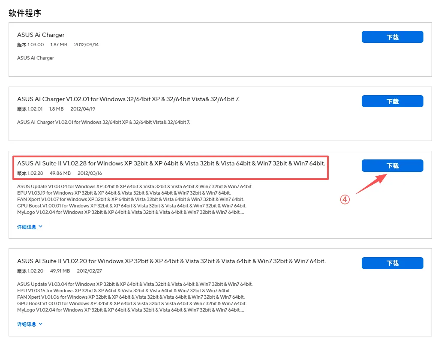This screenshot has width=441, height=342.
Task: Click file size 49.91 MB
Action: click(60, 271)
